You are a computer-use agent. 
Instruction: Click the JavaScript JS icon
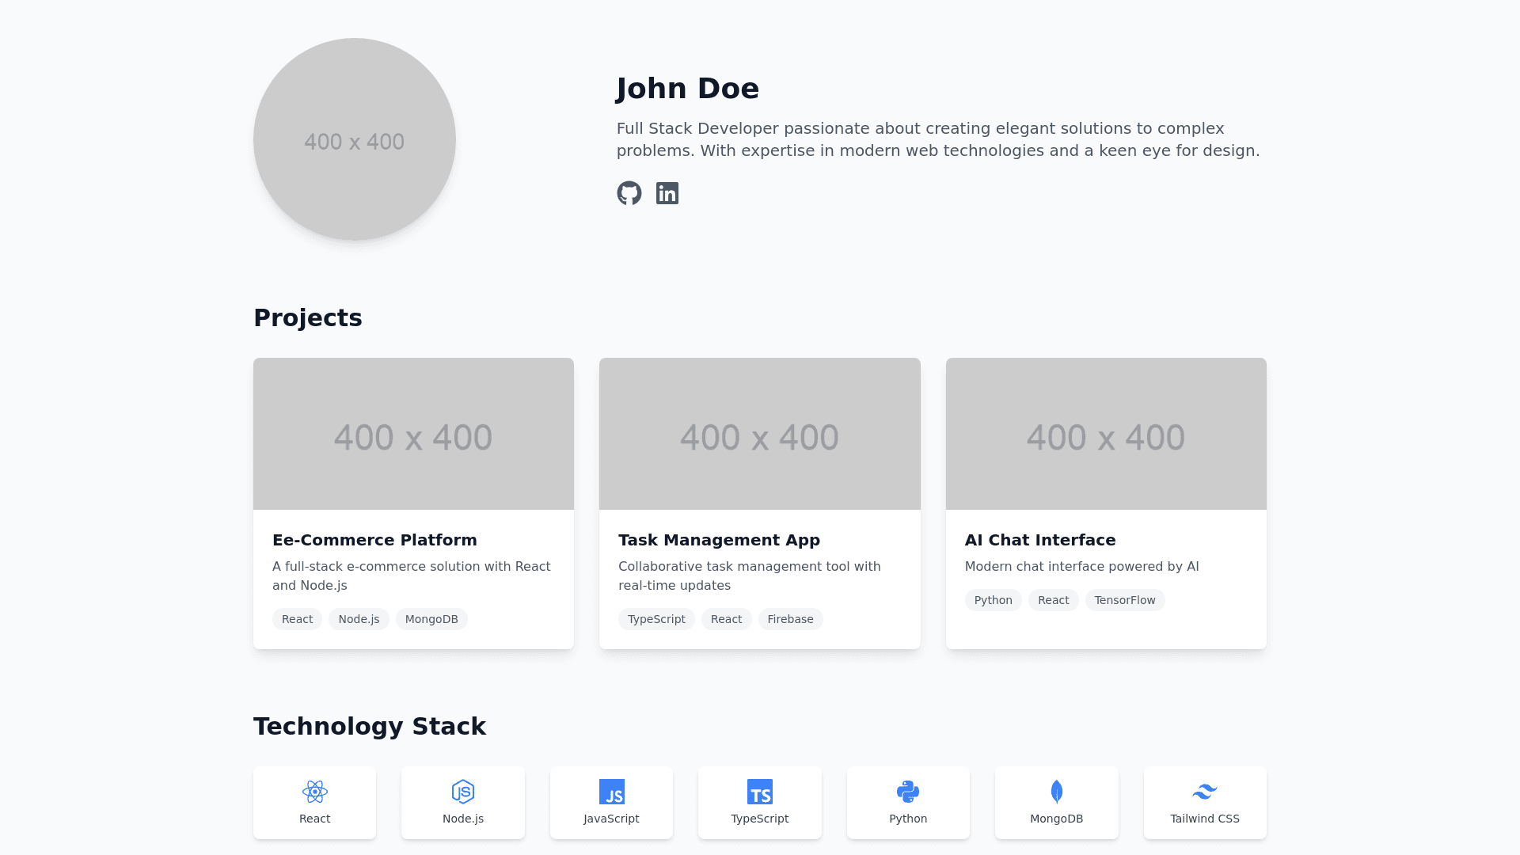point(611,792)
